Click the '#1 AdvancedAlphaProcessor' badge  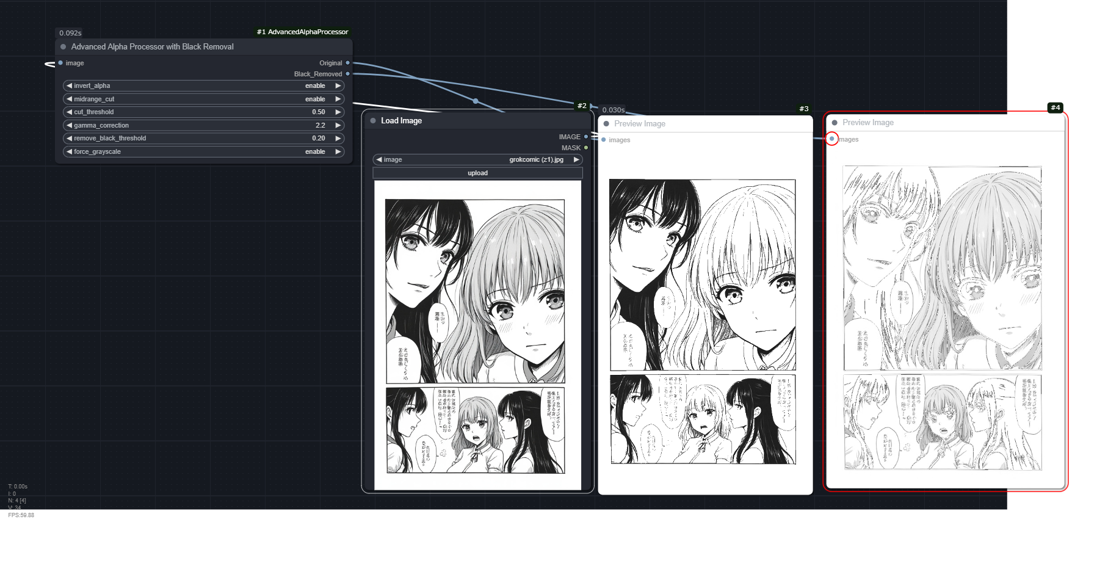click(303, 32)
